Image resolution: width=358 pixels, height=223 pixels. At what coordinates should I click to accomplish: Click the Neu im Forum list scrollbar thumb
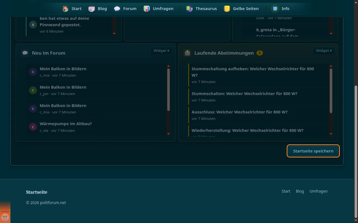[168, 90]
